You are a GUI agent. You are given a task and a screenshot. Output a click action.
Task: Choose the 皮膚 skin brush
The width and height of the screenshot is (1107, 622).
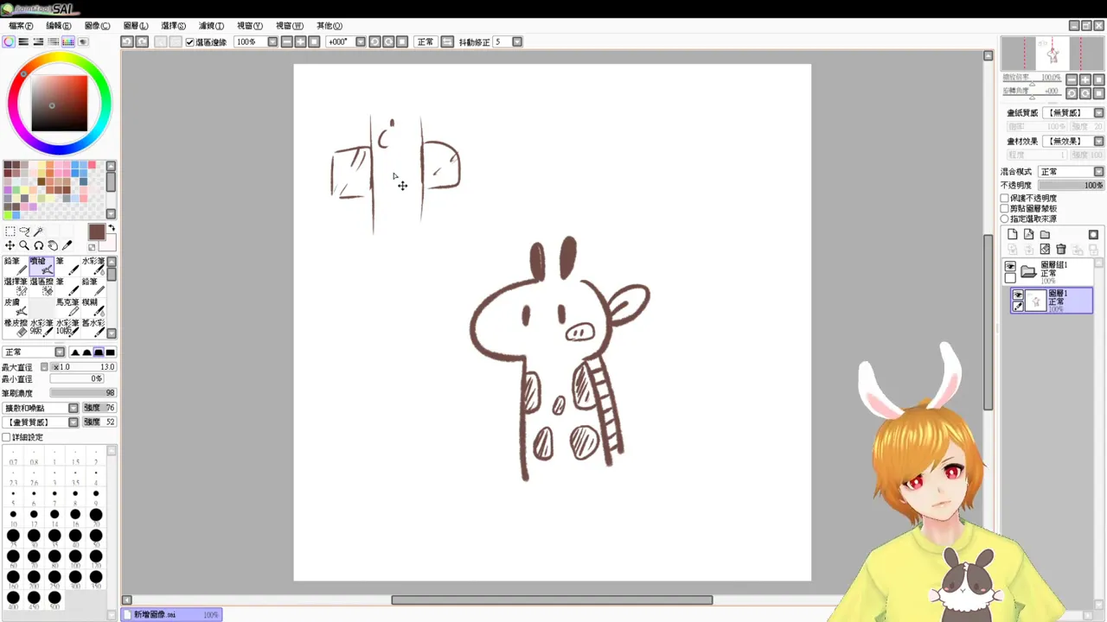click(x=16, y=308)
